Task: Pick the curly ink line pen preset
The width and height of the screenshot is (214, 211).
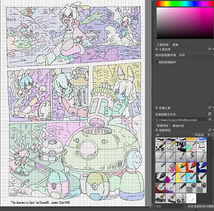Action: pyautogui.click(x=202, y=157)
